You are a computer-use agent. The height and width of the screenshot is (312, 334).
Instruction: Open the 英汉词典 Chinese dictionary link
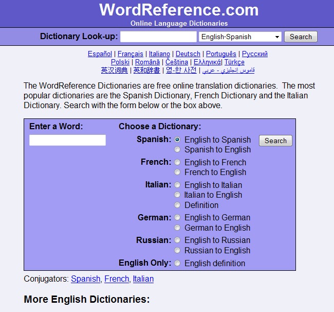[x=115, y=70]
